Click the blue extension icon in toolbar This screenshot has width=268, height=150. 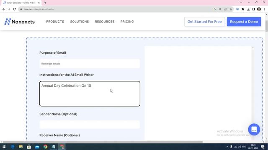237,9
